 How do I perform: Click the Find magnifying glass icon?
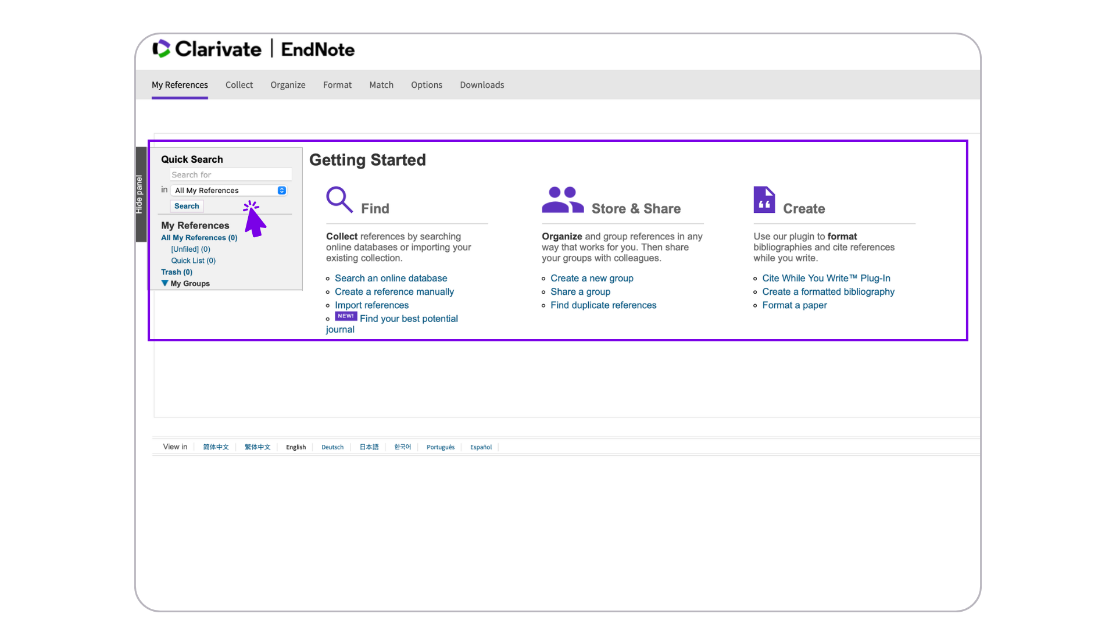click(x=339, y=199)
